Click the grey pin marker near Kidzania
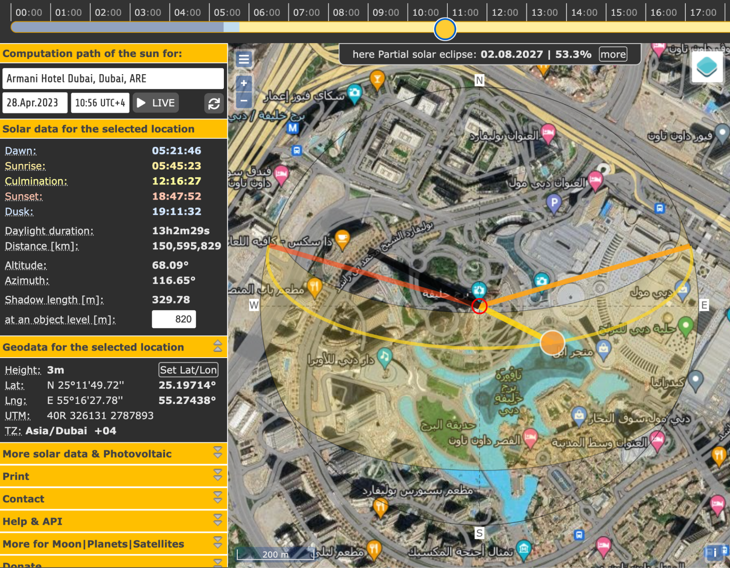The width and height of the screenshot is (730, 568). point(695,380)
